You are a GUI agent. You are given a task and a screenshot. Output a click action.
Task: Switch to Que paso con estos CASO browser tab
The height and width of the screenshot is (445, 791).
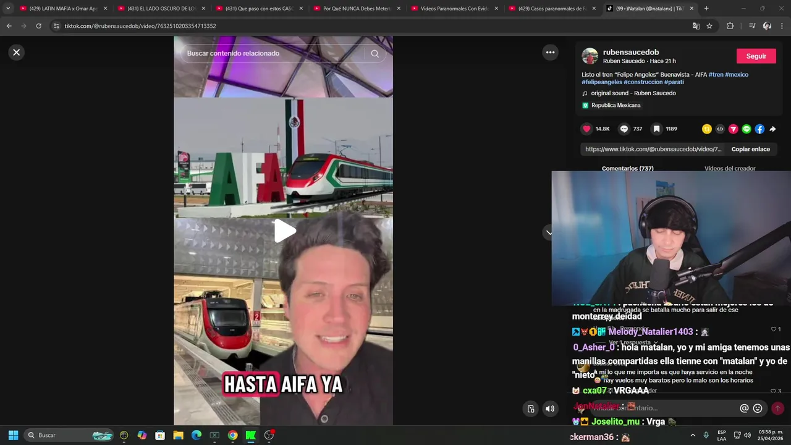click(x=260, y=9)
